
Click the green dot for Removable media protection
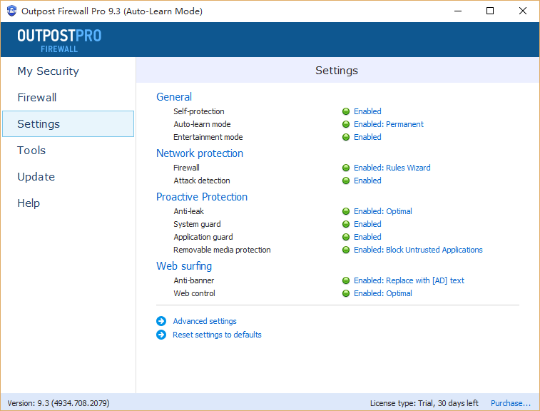tap(346, 250)
